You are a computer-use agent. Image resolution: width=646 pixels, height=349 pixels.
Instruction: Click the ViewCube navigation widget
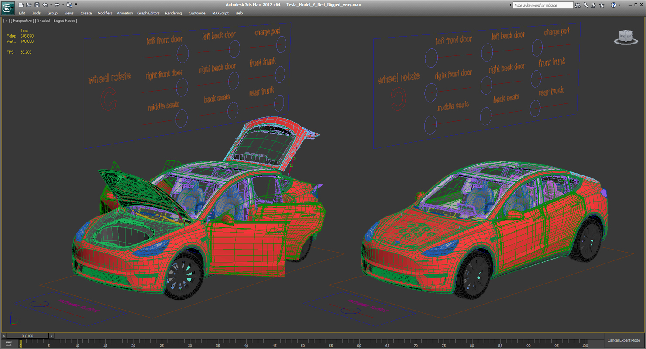625,37
